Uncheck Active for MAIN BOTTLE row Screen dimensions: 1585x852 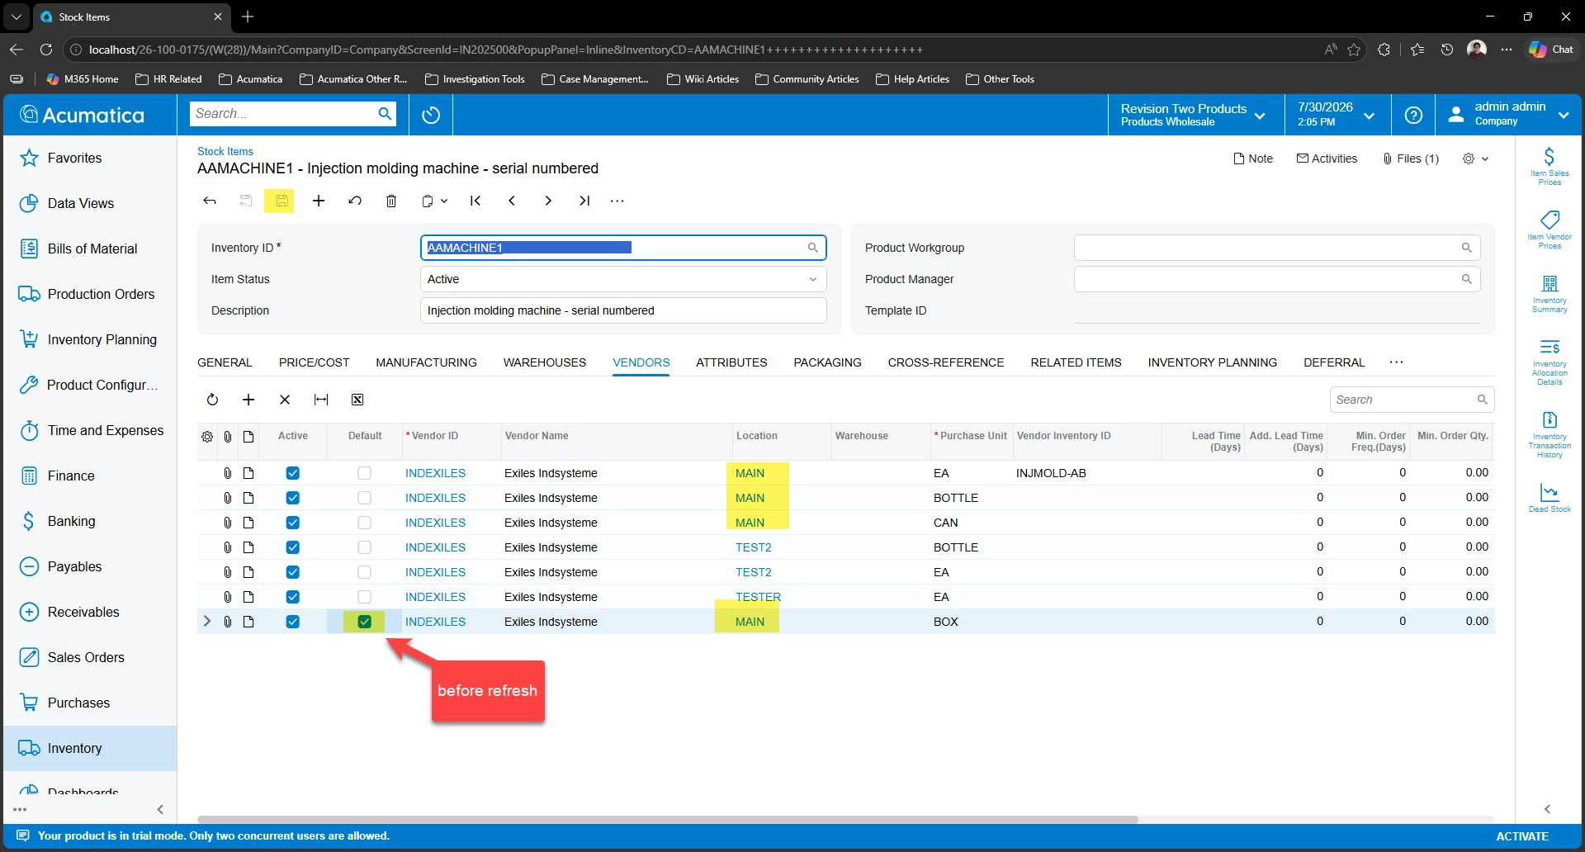tap(293, 498)
